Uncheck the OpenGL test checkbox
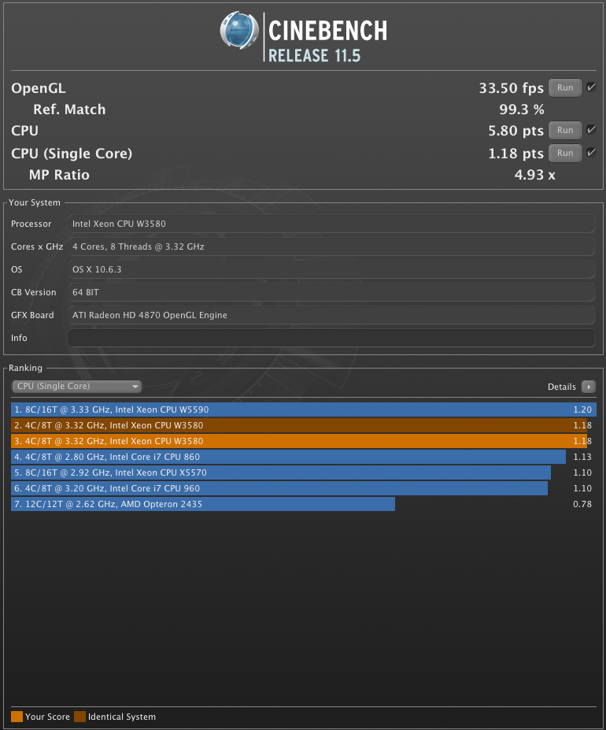 (x=591, y=87)
